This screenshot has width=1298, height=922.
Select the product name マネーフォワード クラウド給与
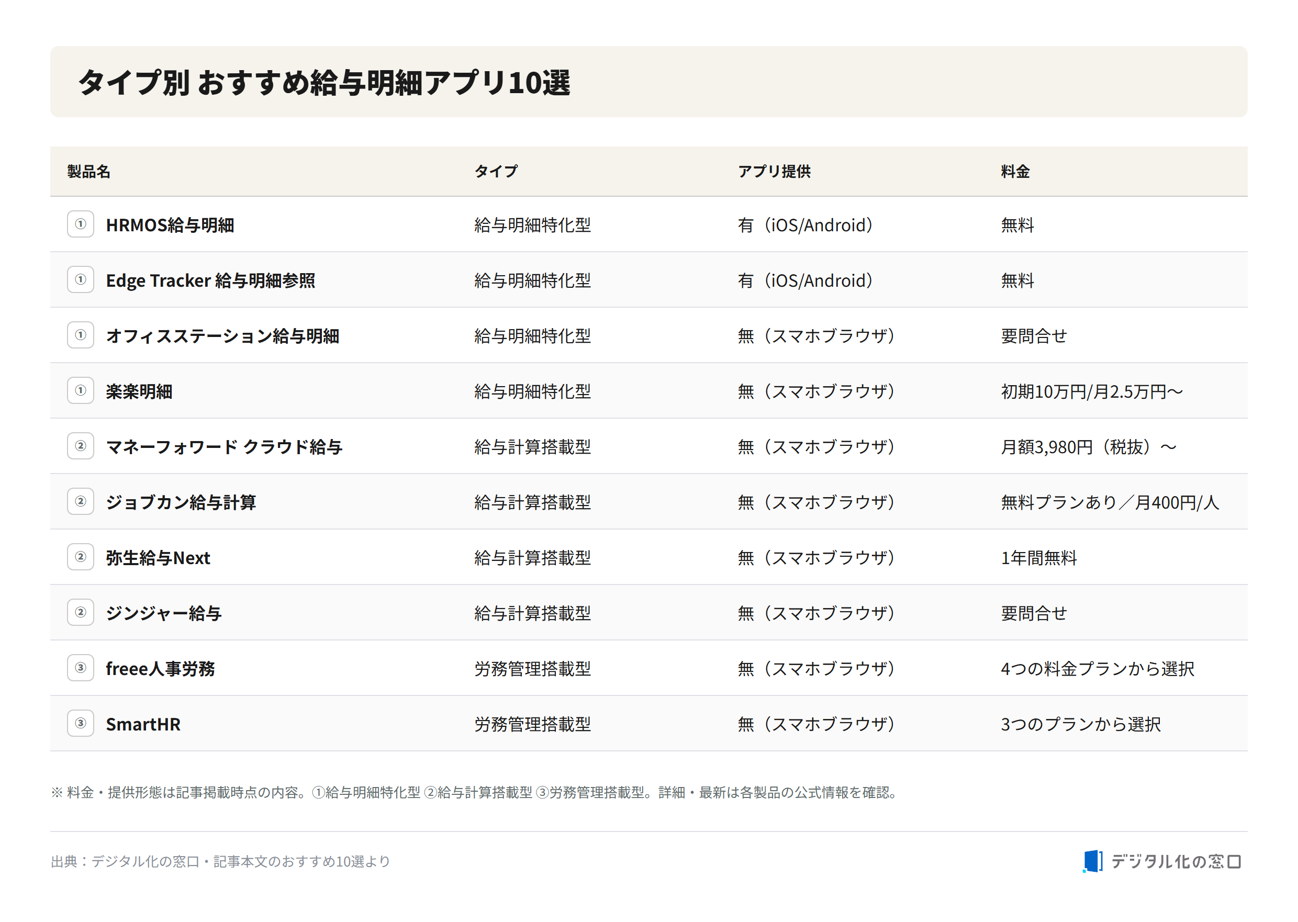pyautogui.click(x=225, y=447)
